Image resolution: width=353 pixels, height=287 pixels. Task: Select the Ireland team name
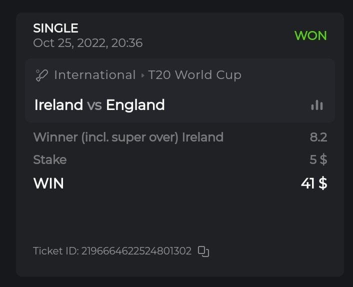[x=58, y=105]
